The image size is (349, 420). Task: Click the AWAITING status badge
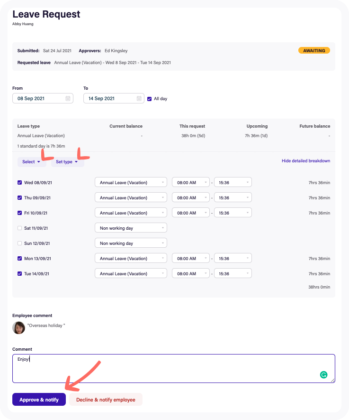[314, 50]
